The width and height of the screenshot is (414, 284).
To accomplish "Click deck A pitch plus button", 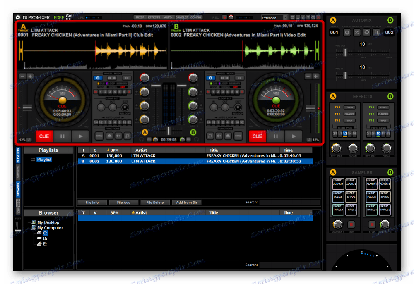I will click(30, 76).
